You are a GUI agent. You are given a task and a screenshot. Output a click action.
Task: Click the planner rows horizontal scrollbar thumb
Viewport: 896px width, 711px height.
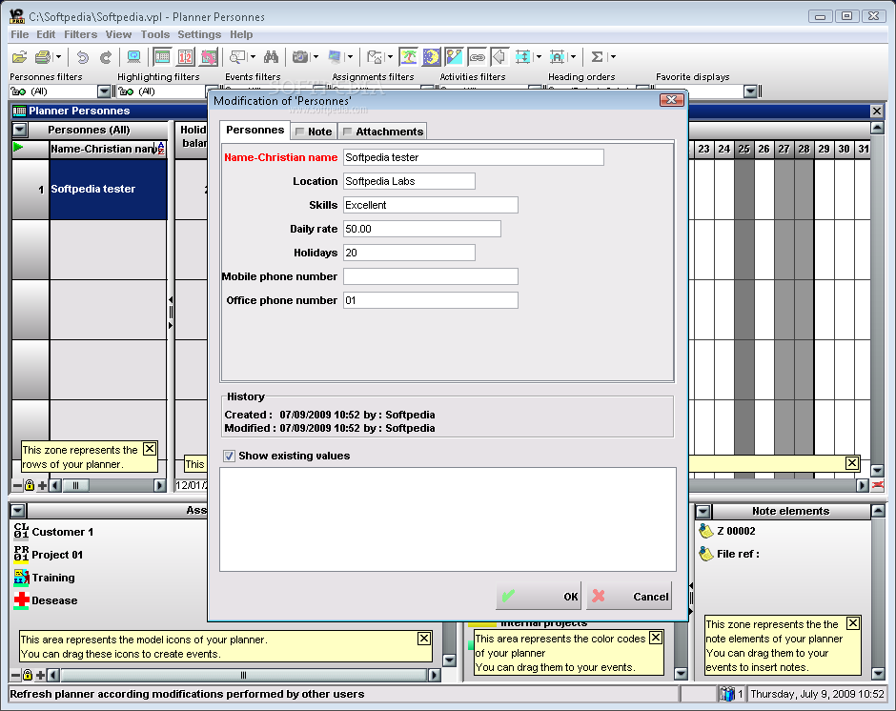[75, 485]
